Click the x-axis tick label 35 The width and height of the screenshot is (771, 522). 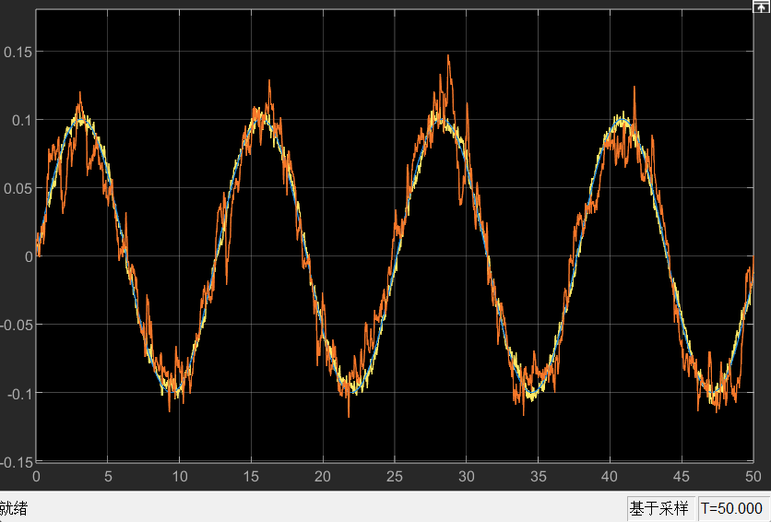[x=538, y=477]
